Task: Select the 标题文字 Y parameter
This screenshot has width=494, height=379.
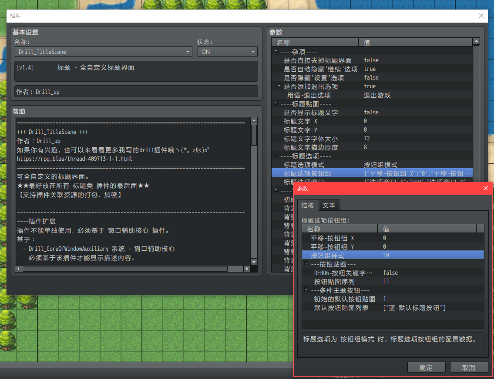Action: (372, 130)
